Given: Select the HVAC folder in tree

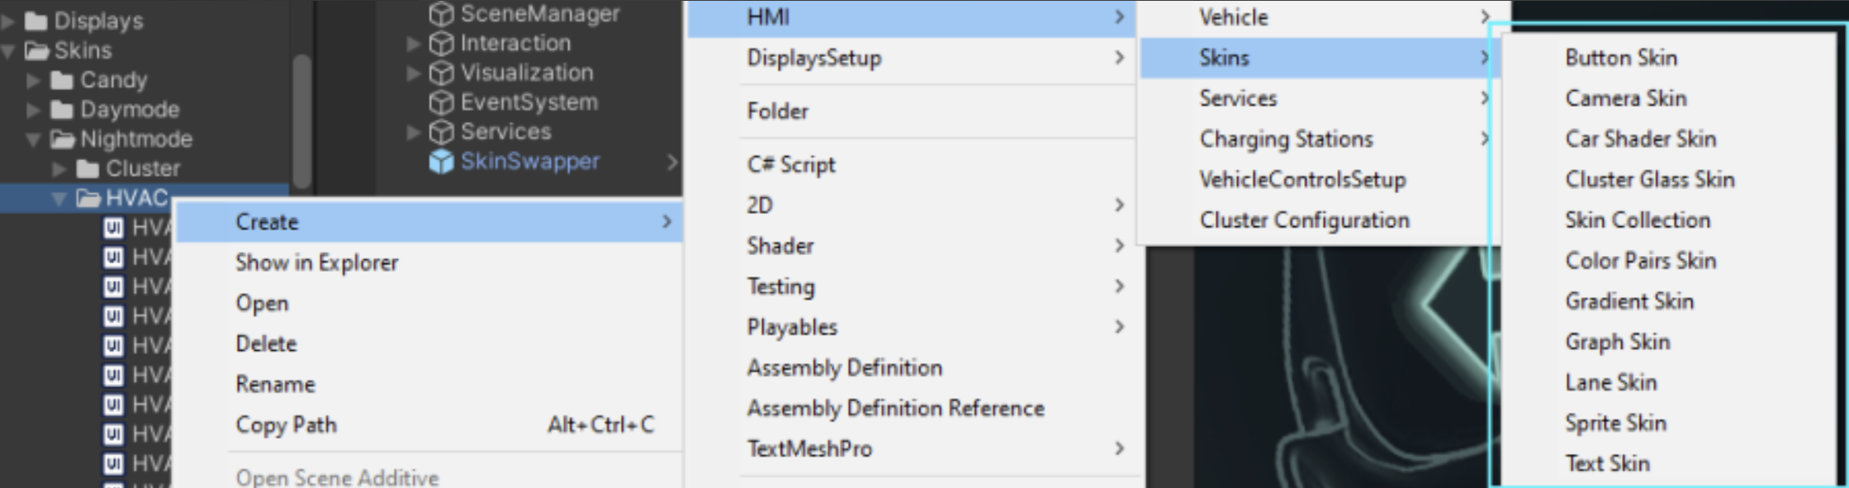Looking at the screenshot, I should (x=136, y=198).
